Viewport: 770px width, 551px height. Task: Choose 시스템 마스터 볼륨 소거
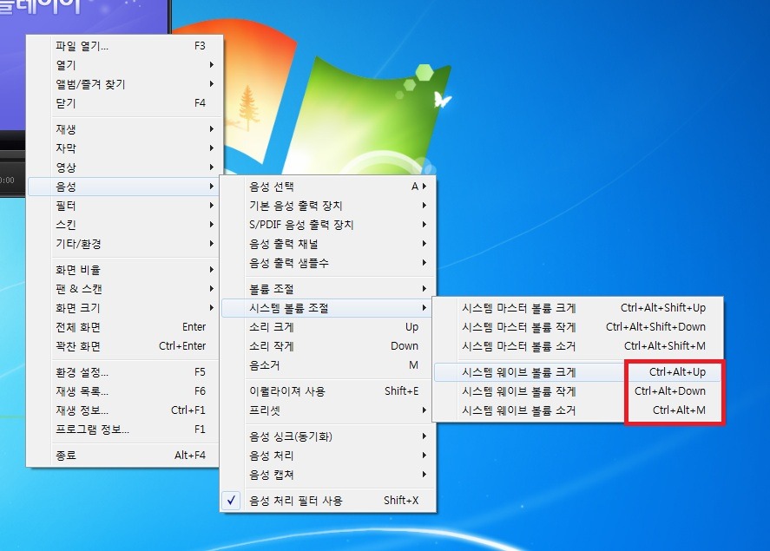[578, 346]
